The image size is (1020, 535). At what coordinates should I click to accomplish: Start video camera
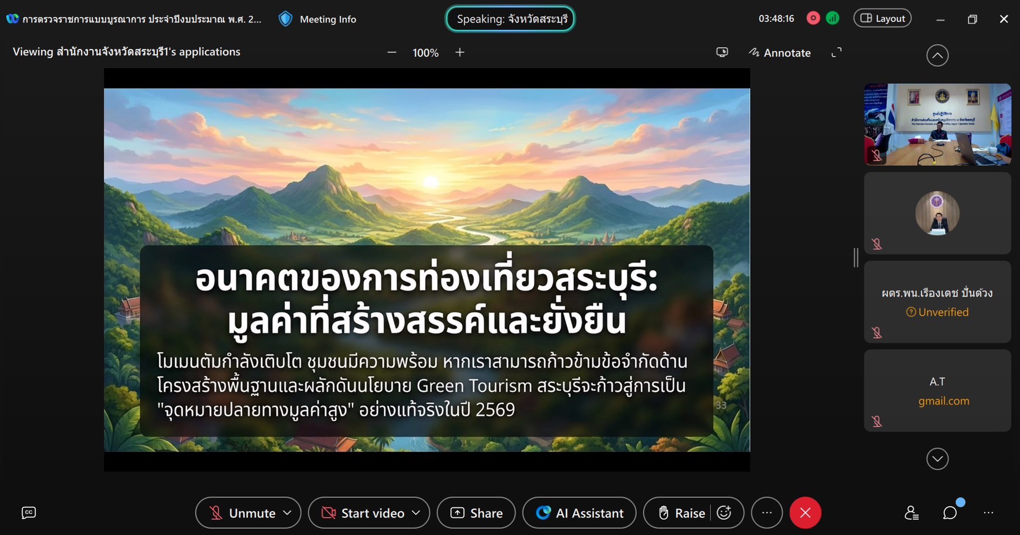click(x=362, y=512)
